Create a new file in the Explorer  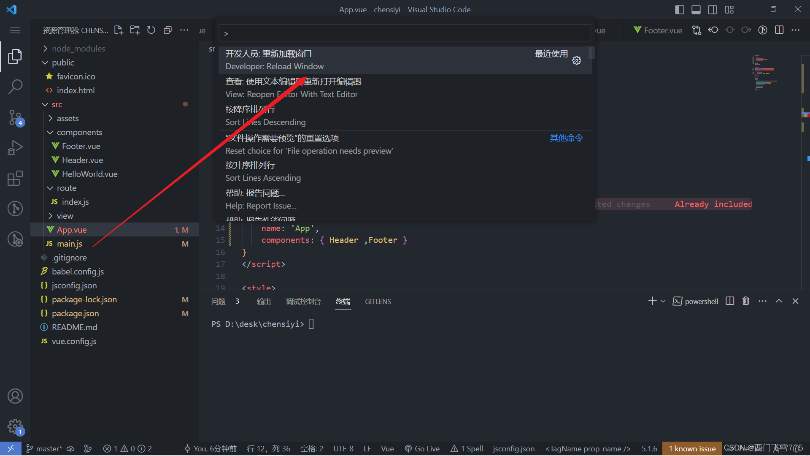point(118,30)
